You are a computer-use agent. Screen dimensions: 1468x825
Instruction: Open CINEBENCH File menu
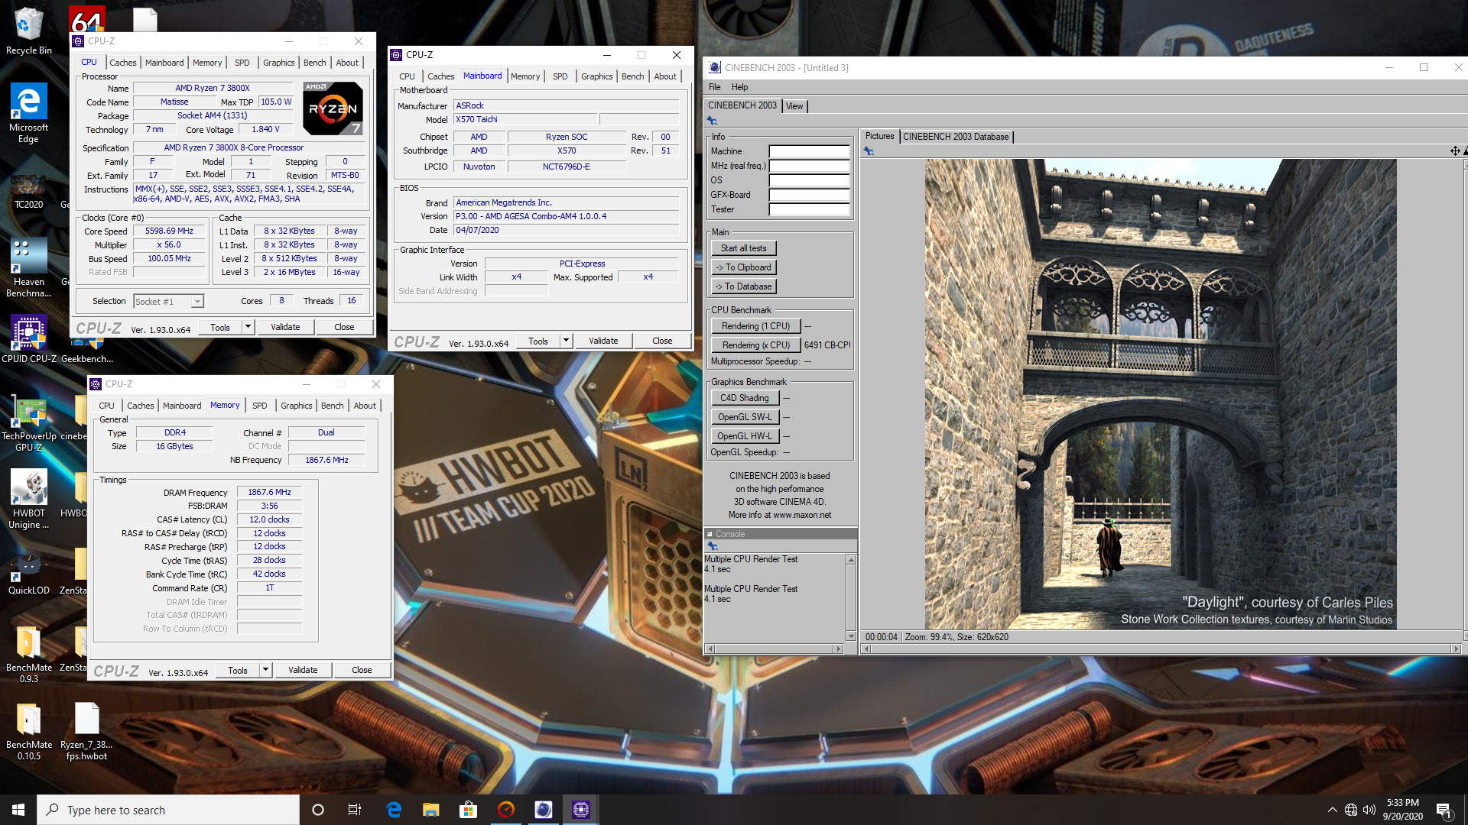pyautogui.click(x=714, y=87)
